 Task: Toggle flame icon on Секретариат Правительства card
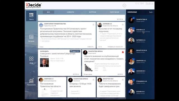click(x=93, y=24)
